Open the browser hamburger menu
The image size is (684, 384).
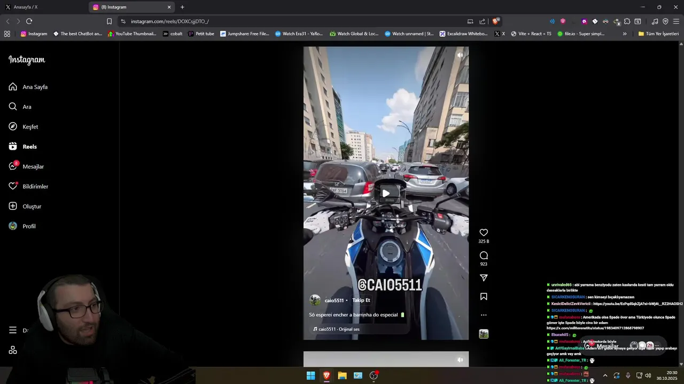point(677,21)
